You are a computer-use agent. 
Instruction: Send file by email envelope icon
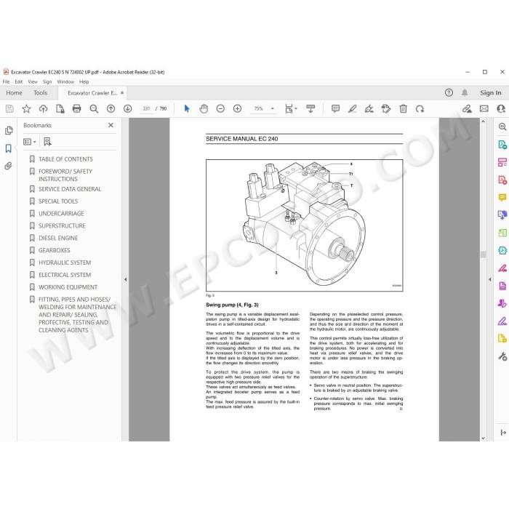484,109
